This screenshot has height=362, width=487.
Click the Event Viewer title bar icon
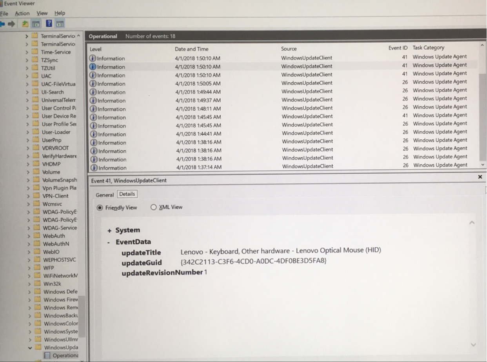pyautogui.click(x=1, y=4)
